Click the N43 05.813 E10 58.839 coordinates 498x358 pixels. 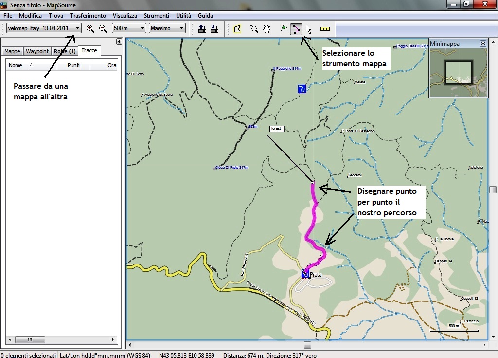187,355
